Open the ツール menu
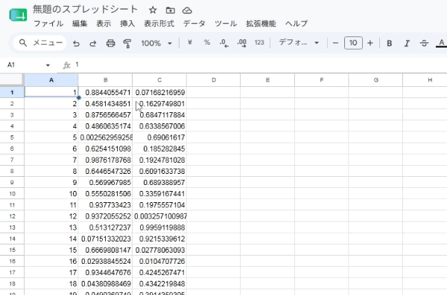 pos(226,23)
